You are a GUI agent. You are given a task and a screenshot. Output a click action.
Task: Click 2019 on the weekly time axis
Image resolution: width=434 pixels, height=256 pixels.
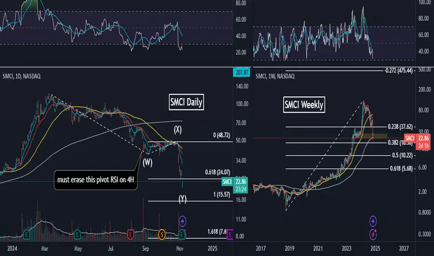pyautogui.click(x=290, y=249)
